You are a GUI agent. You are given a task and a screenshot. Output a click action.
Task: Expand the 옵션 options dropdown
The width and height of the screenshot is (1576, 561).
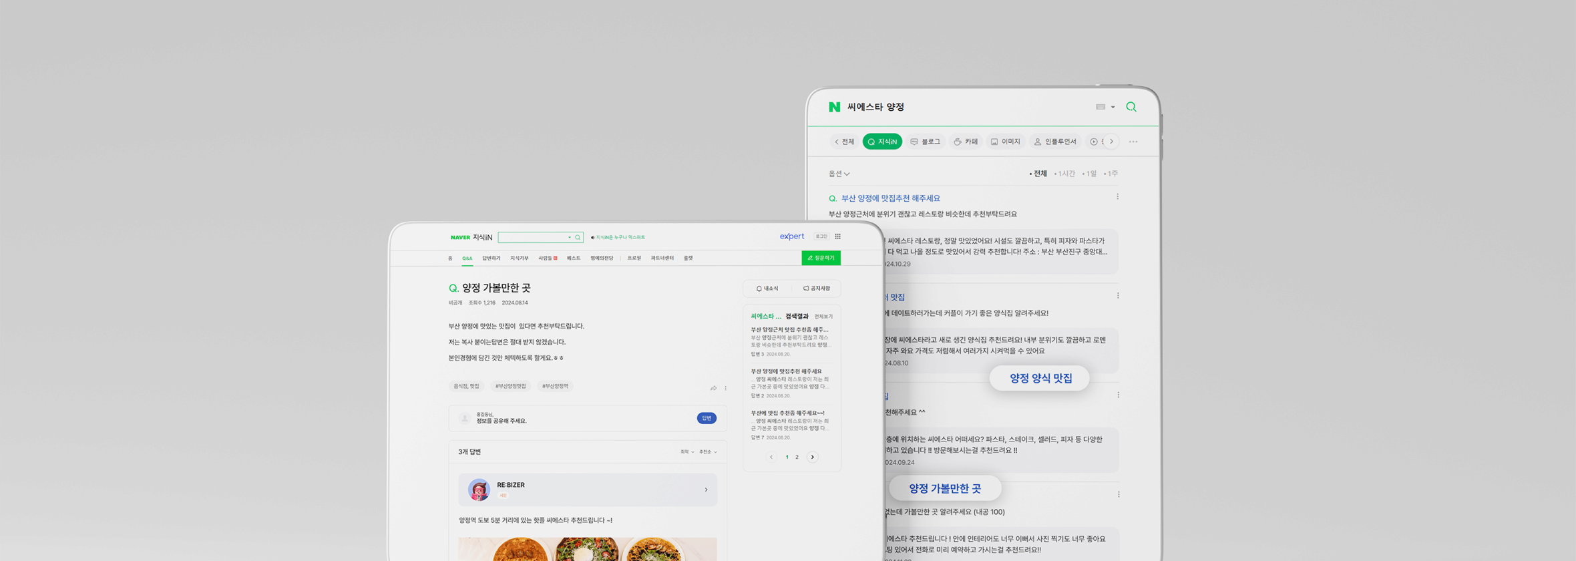coord(839,174)
